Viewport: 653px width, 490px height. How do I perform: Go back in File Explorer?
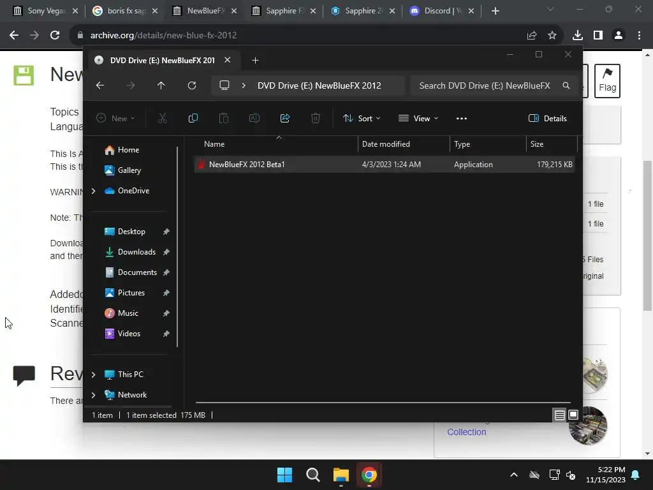100,85
